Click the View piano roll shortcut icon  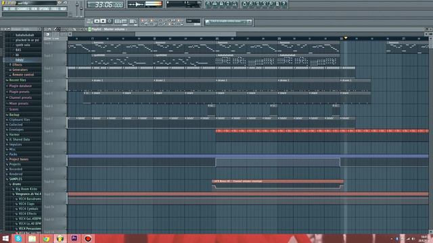point(221,4)
